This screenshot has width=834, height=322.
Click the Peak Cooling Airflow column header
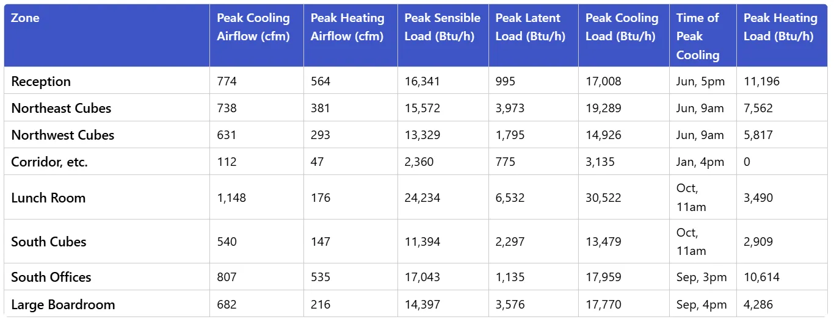pos(253,27)
